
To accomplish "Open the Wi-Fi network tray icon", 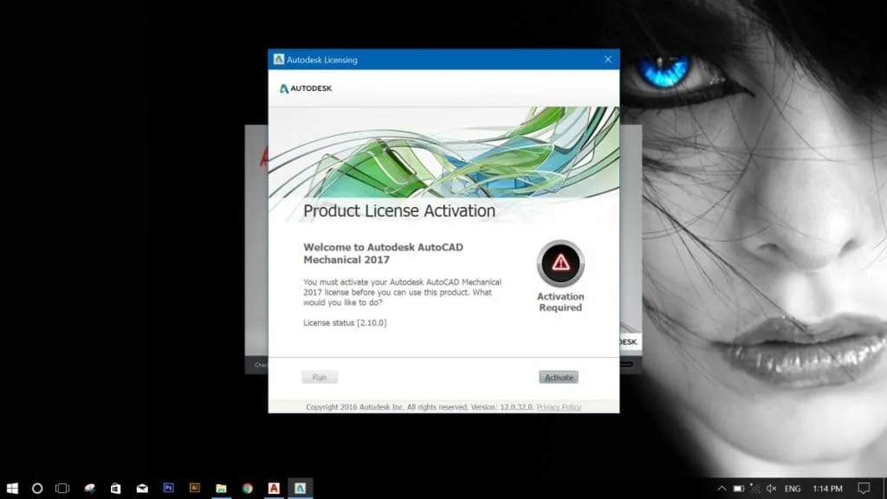I will [754, 489].
